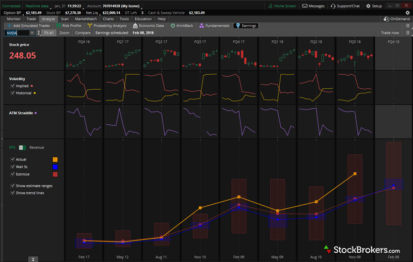This screenshot has height=262, width=413.
Task: Click the Stock BP $7,278.30 value
Action: (x=73, y=13)
